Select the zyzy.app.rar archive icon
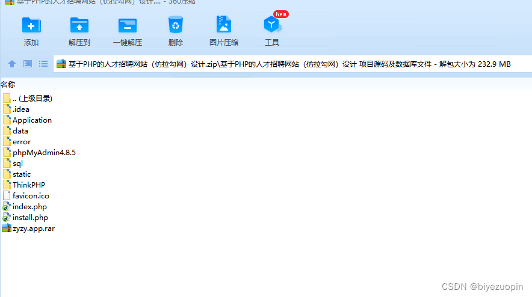 coord(7,228)
